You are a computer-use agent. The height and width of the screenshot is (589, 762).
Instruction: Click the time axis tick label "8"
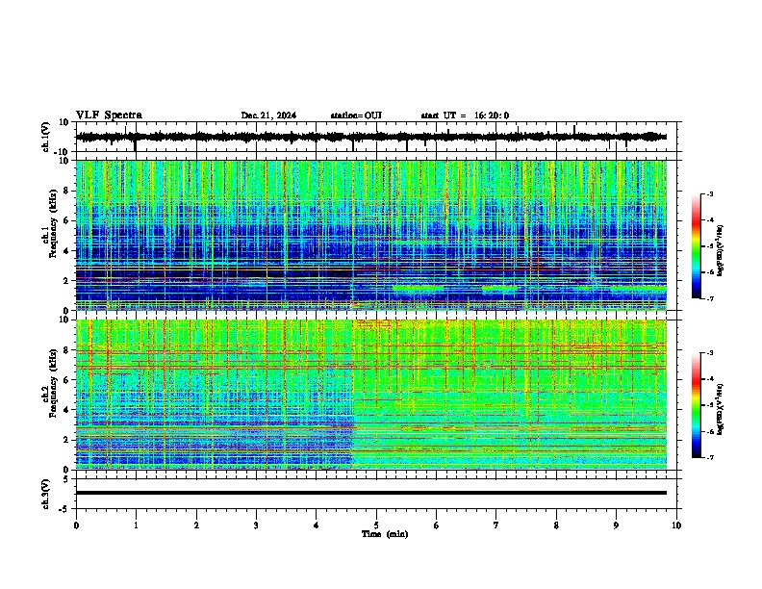coord(556,525)
